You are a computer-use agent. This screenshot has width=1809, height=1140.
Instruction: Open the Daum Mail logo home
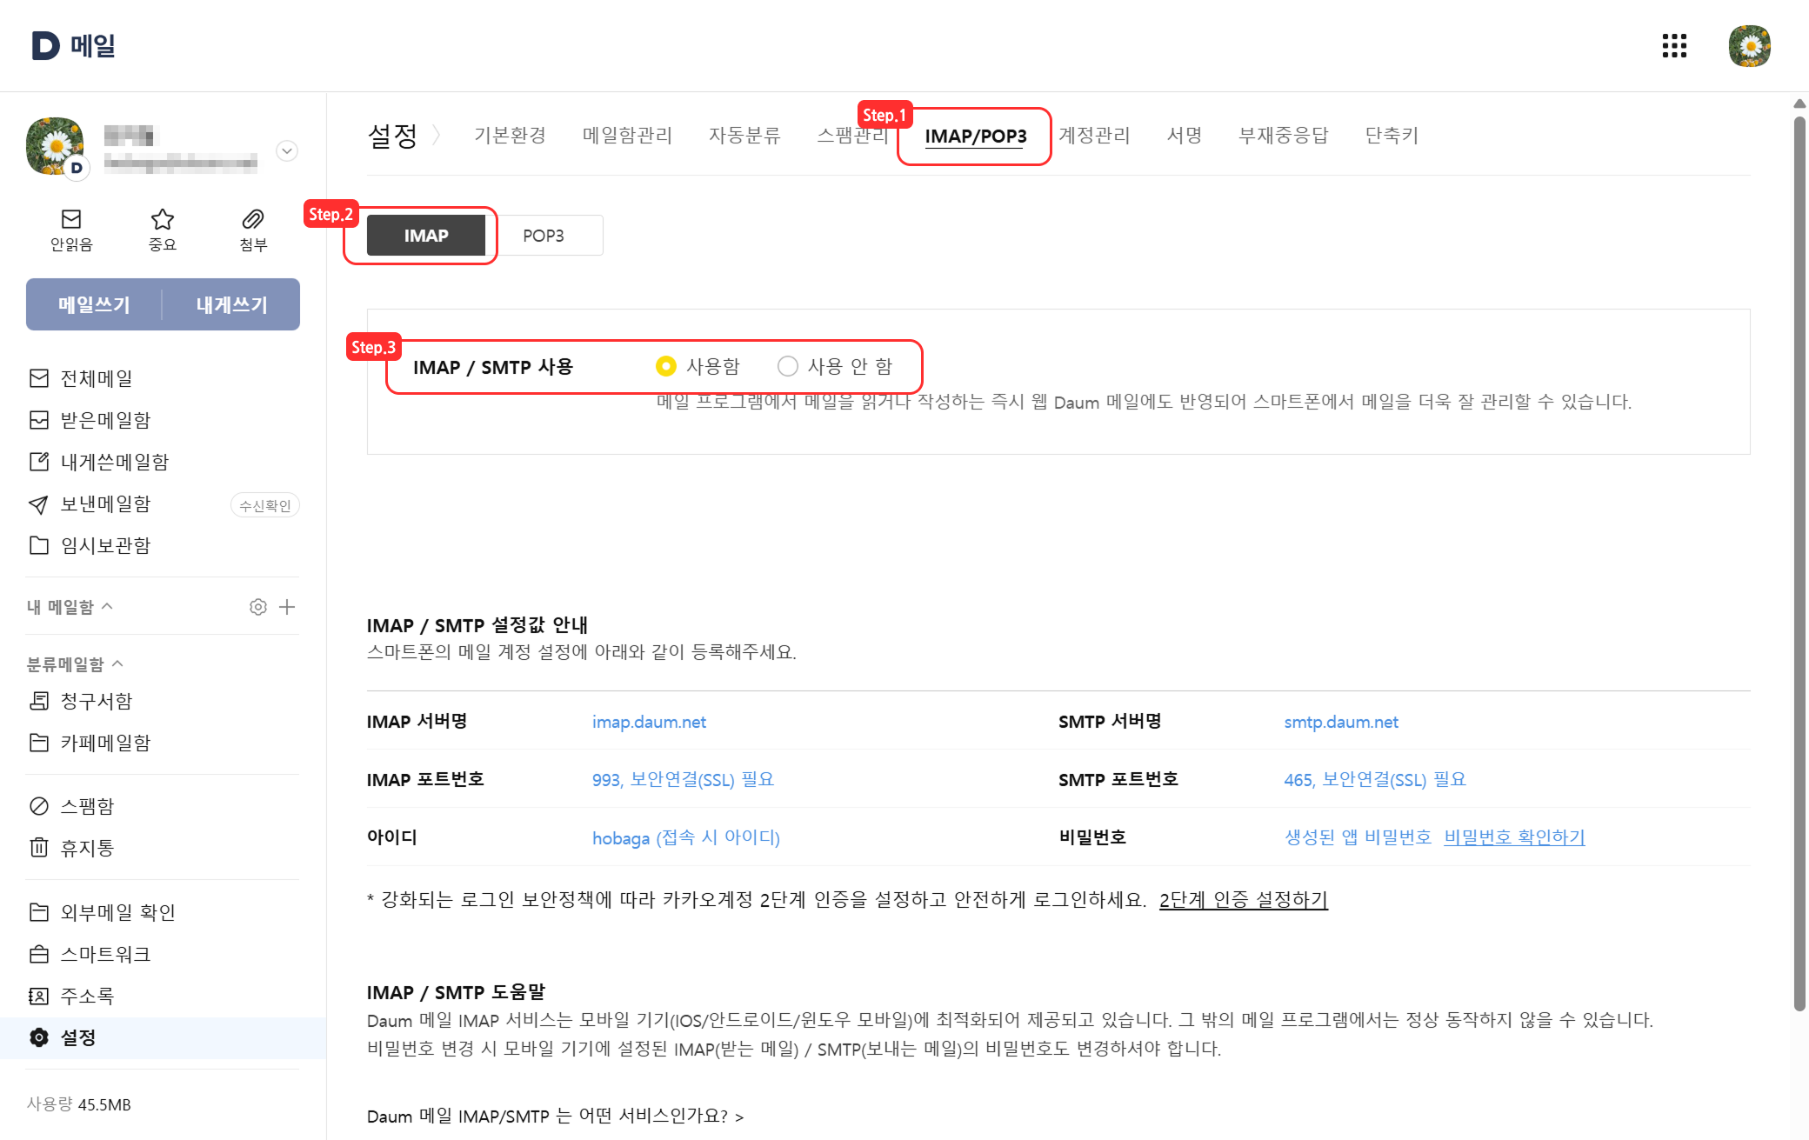(x=74, y=45)
